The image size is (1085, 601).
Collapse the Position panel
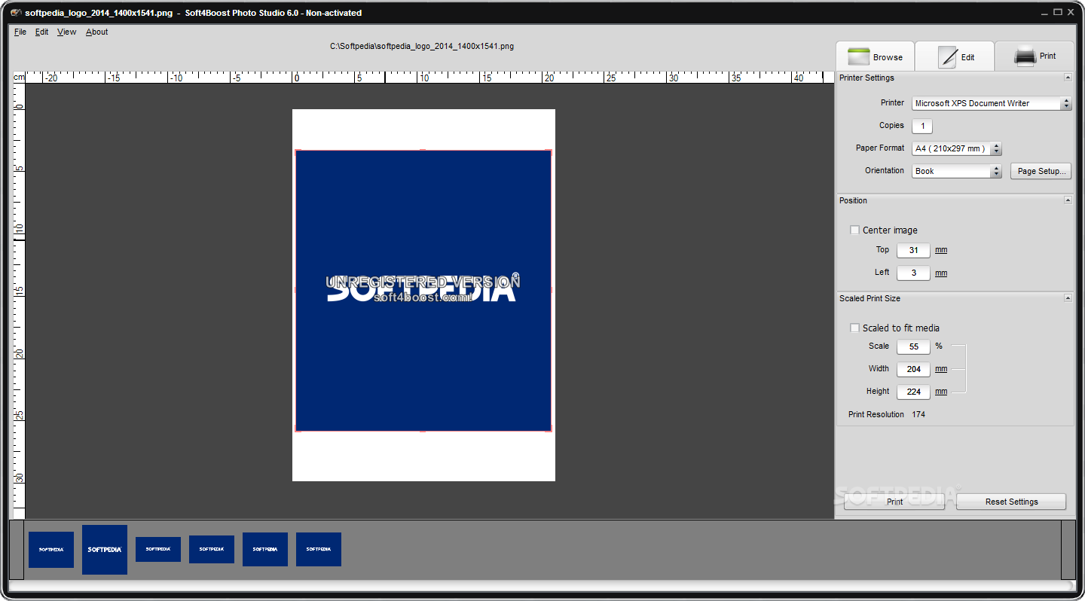1068,200
